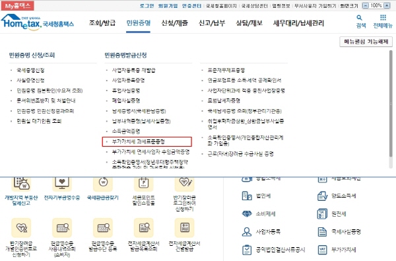Click the 로그인 link
This screenshot has width=396, height=261.
click(147, 6)
